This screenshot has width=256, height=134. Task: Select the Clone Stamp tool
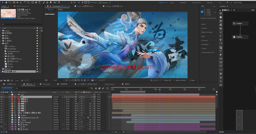point(47,3)
